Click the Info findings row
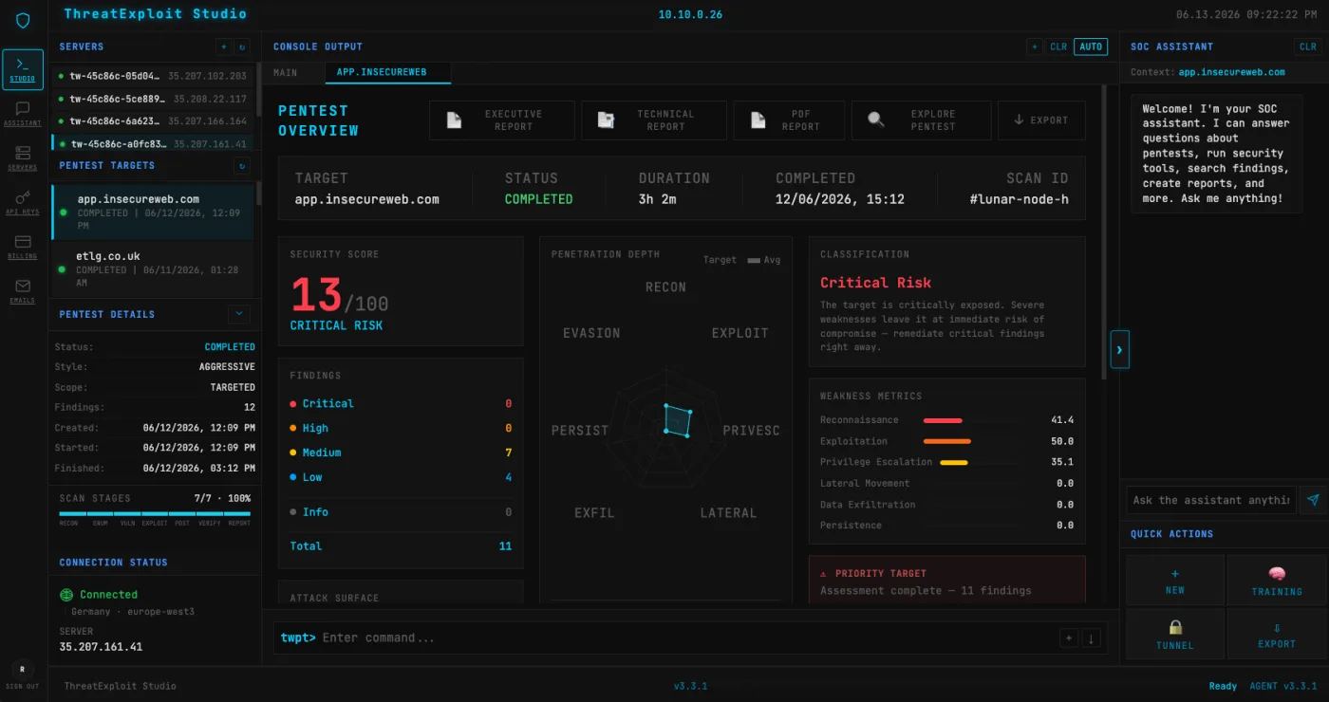This screenshot has height=702, width=1329. point(401,512)
